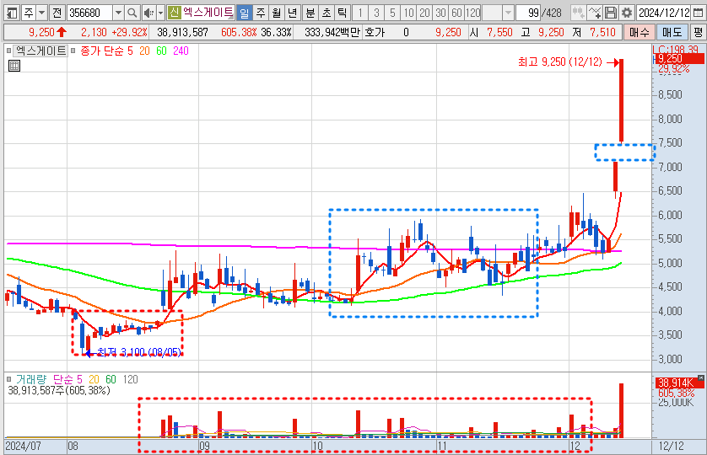Click the opening price 7,550

point(499,32)
